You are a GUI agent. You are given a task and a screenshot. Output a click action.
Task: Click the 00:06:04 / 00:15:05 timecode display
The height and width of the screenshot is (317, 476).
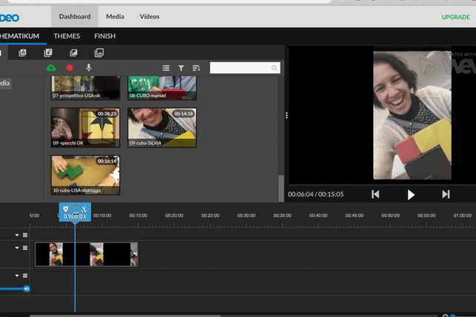[315, 194]
